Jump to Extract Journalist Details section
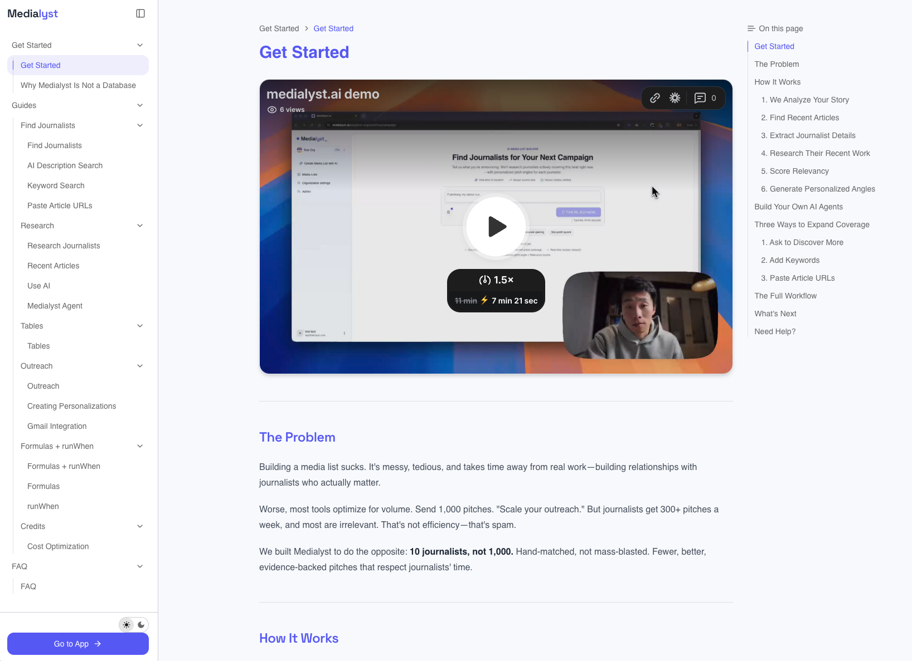 (x=808, y=135)
